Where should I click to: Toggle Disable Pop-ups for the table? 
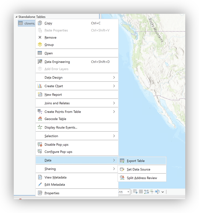[56, 145]
